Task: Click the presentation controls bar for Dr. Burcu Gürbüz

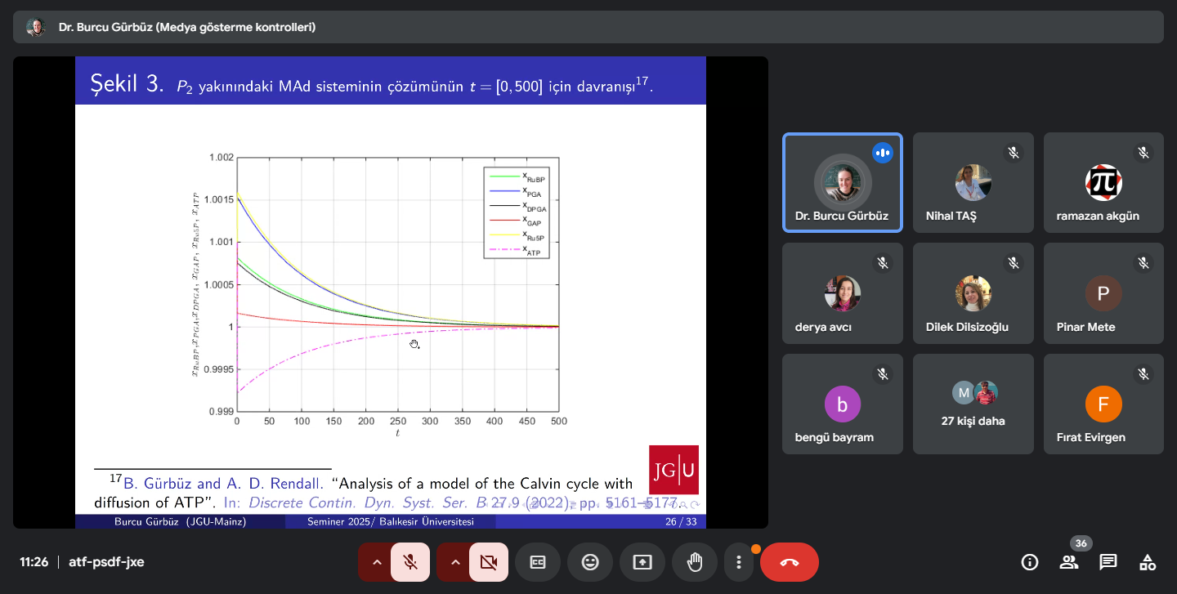Action: tap(588, 27)
